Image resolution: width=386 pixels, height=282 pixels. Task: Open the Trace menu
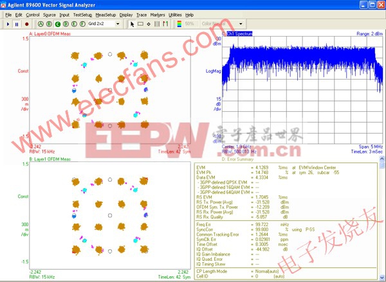pos(142,15)
